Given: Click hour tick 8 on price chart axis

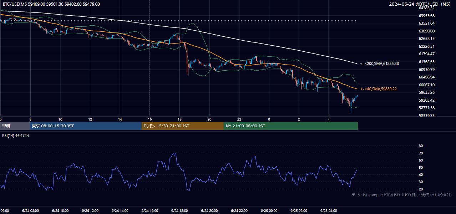Looking at the screenshot, I should [x=30, y=119].
